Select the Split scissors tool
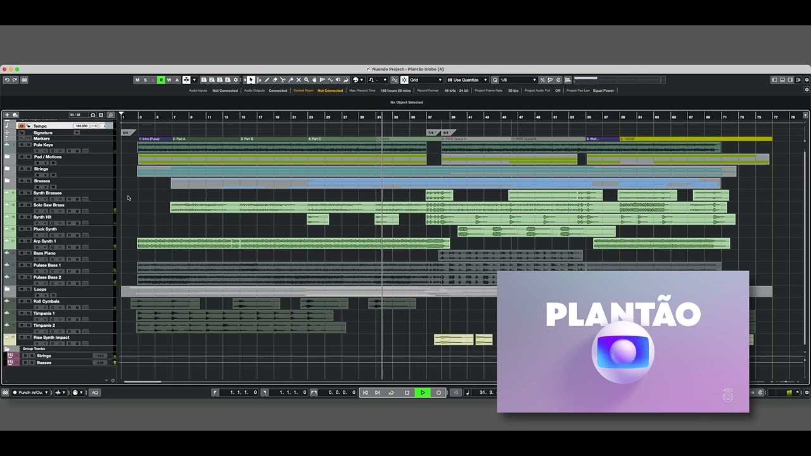This screenshot has width=811, height=456. coord(283,80)
